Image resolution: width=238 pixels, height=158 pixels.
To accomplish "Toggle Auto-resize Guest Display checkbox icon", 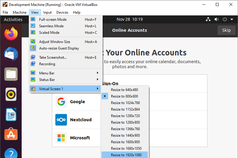I will 33,48.
